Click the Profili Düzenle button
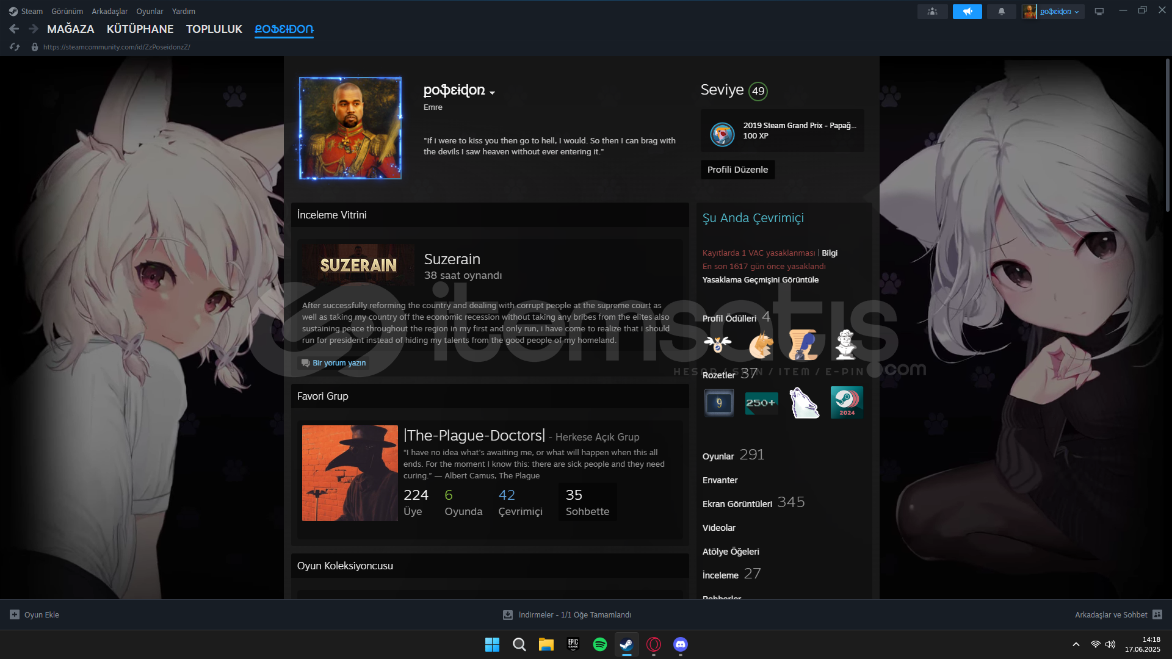 [x=737, y=170]
